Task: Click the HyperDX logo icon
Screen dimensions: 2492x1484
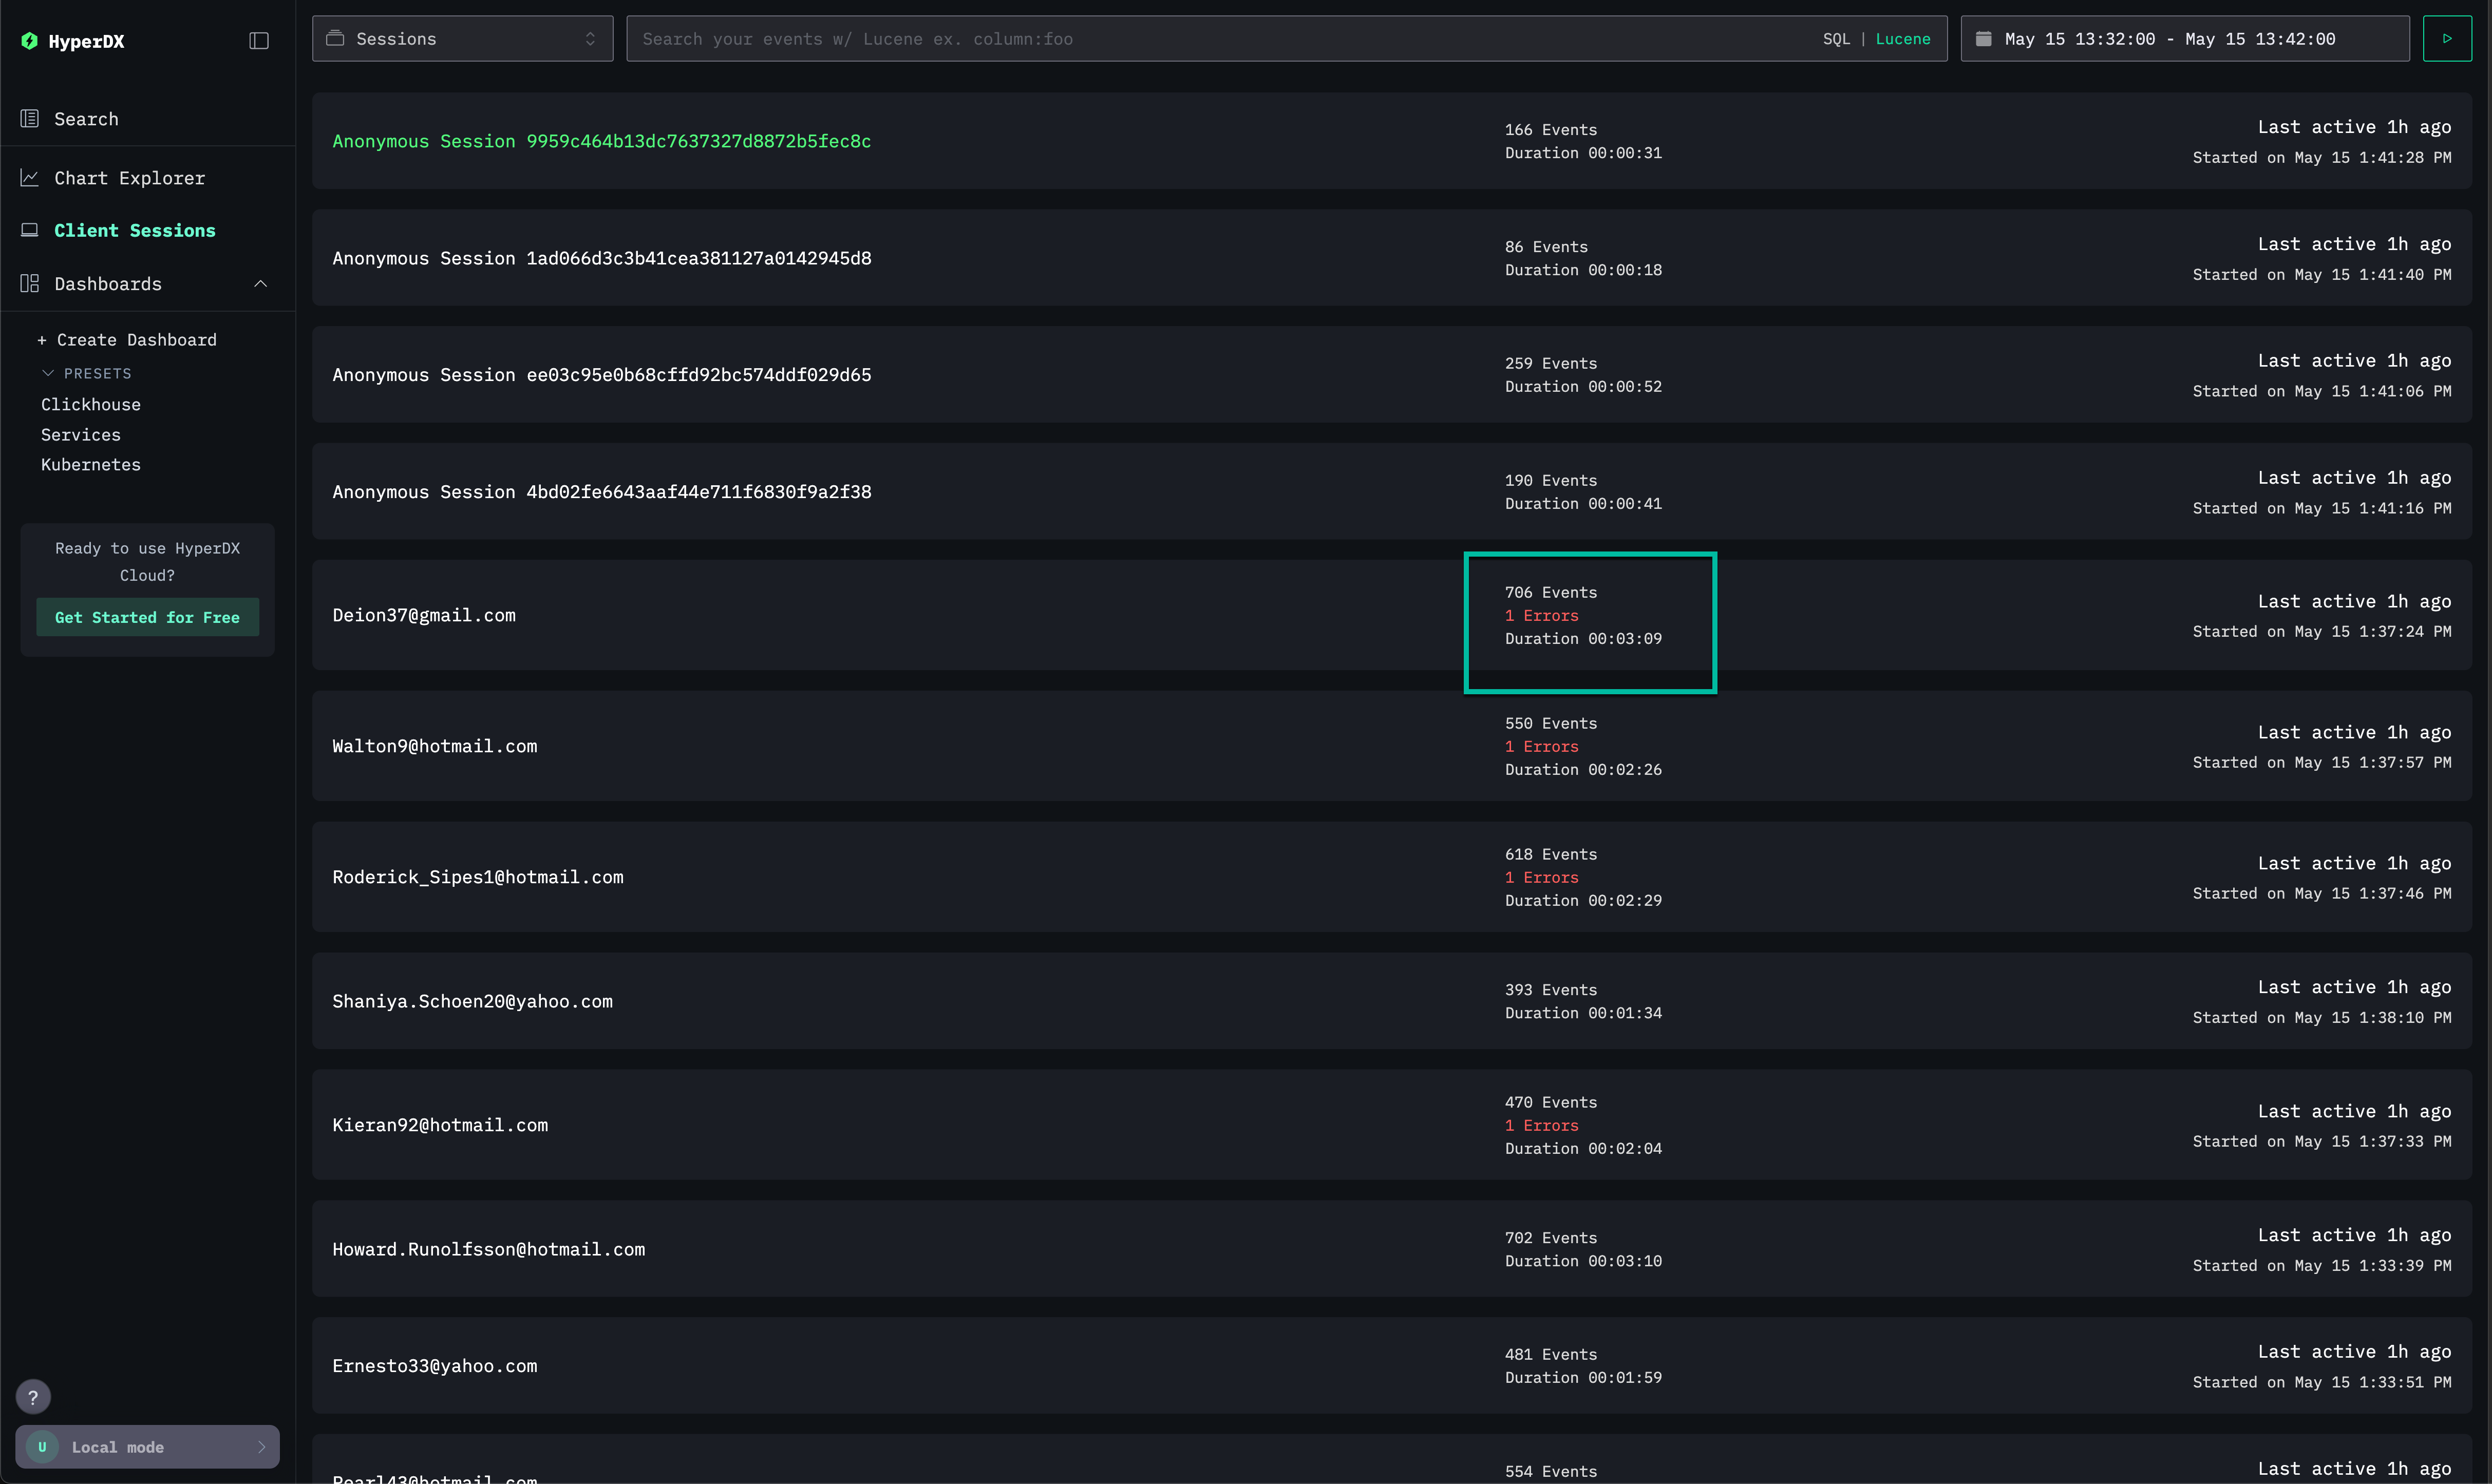Action: click(x=30, y=41)
